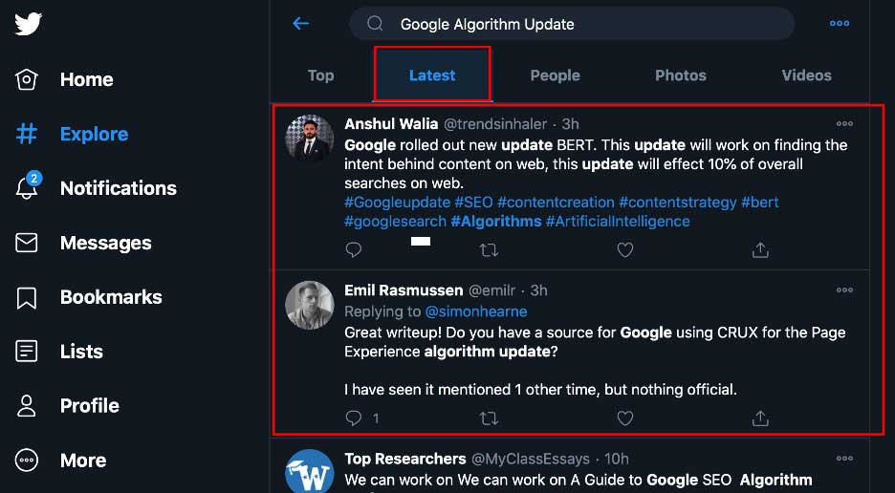Switch to the People tab
The image size is (895, 493).
coord(555,75)
